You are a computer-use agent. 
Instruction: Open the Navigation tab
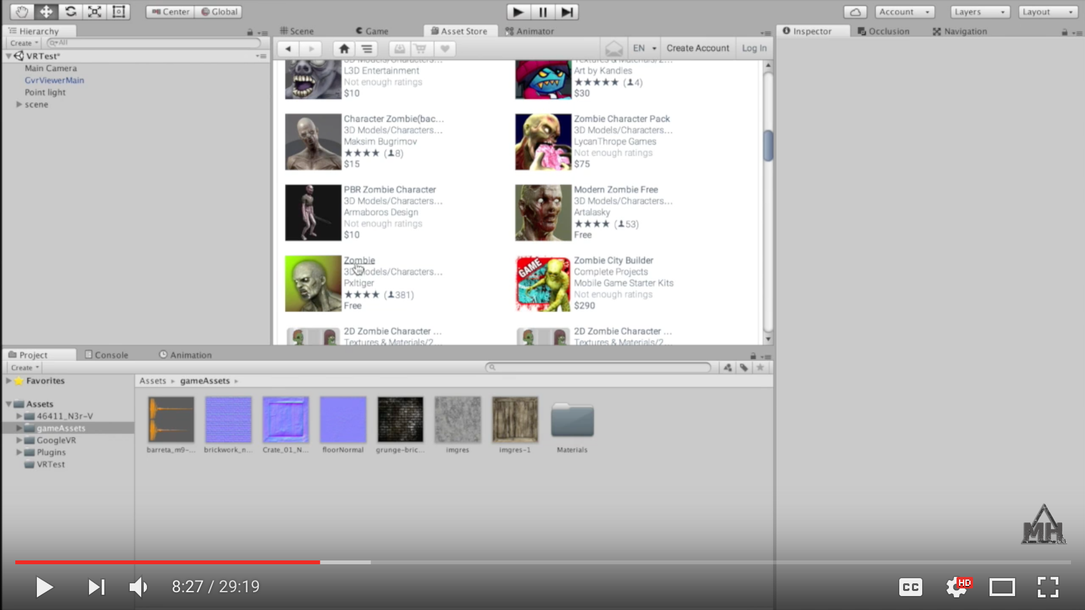click(960, 30)
